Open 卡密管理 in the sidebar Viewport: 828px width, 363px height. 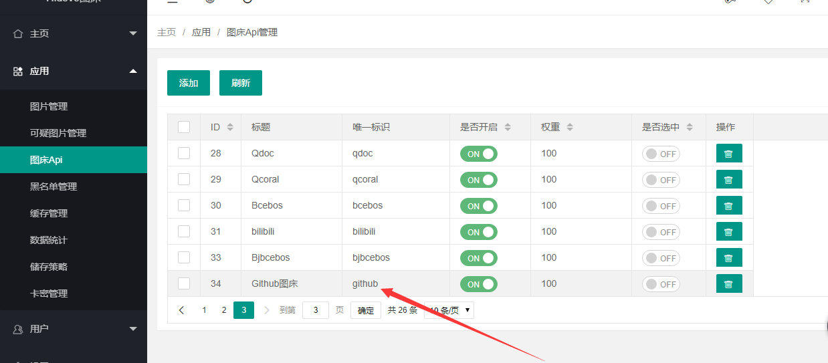74,293
